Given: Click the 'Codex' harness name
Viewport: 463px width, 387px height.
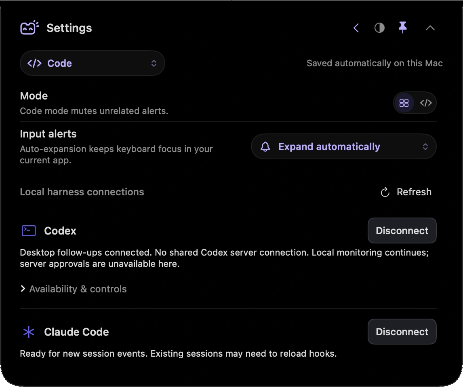Looking at the screenshot, I should point(60,231).
